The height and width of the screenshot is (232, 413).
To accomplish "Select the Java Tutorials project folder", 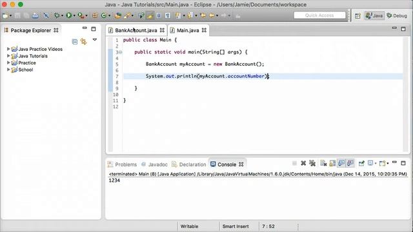I will [x=29, y=56].
